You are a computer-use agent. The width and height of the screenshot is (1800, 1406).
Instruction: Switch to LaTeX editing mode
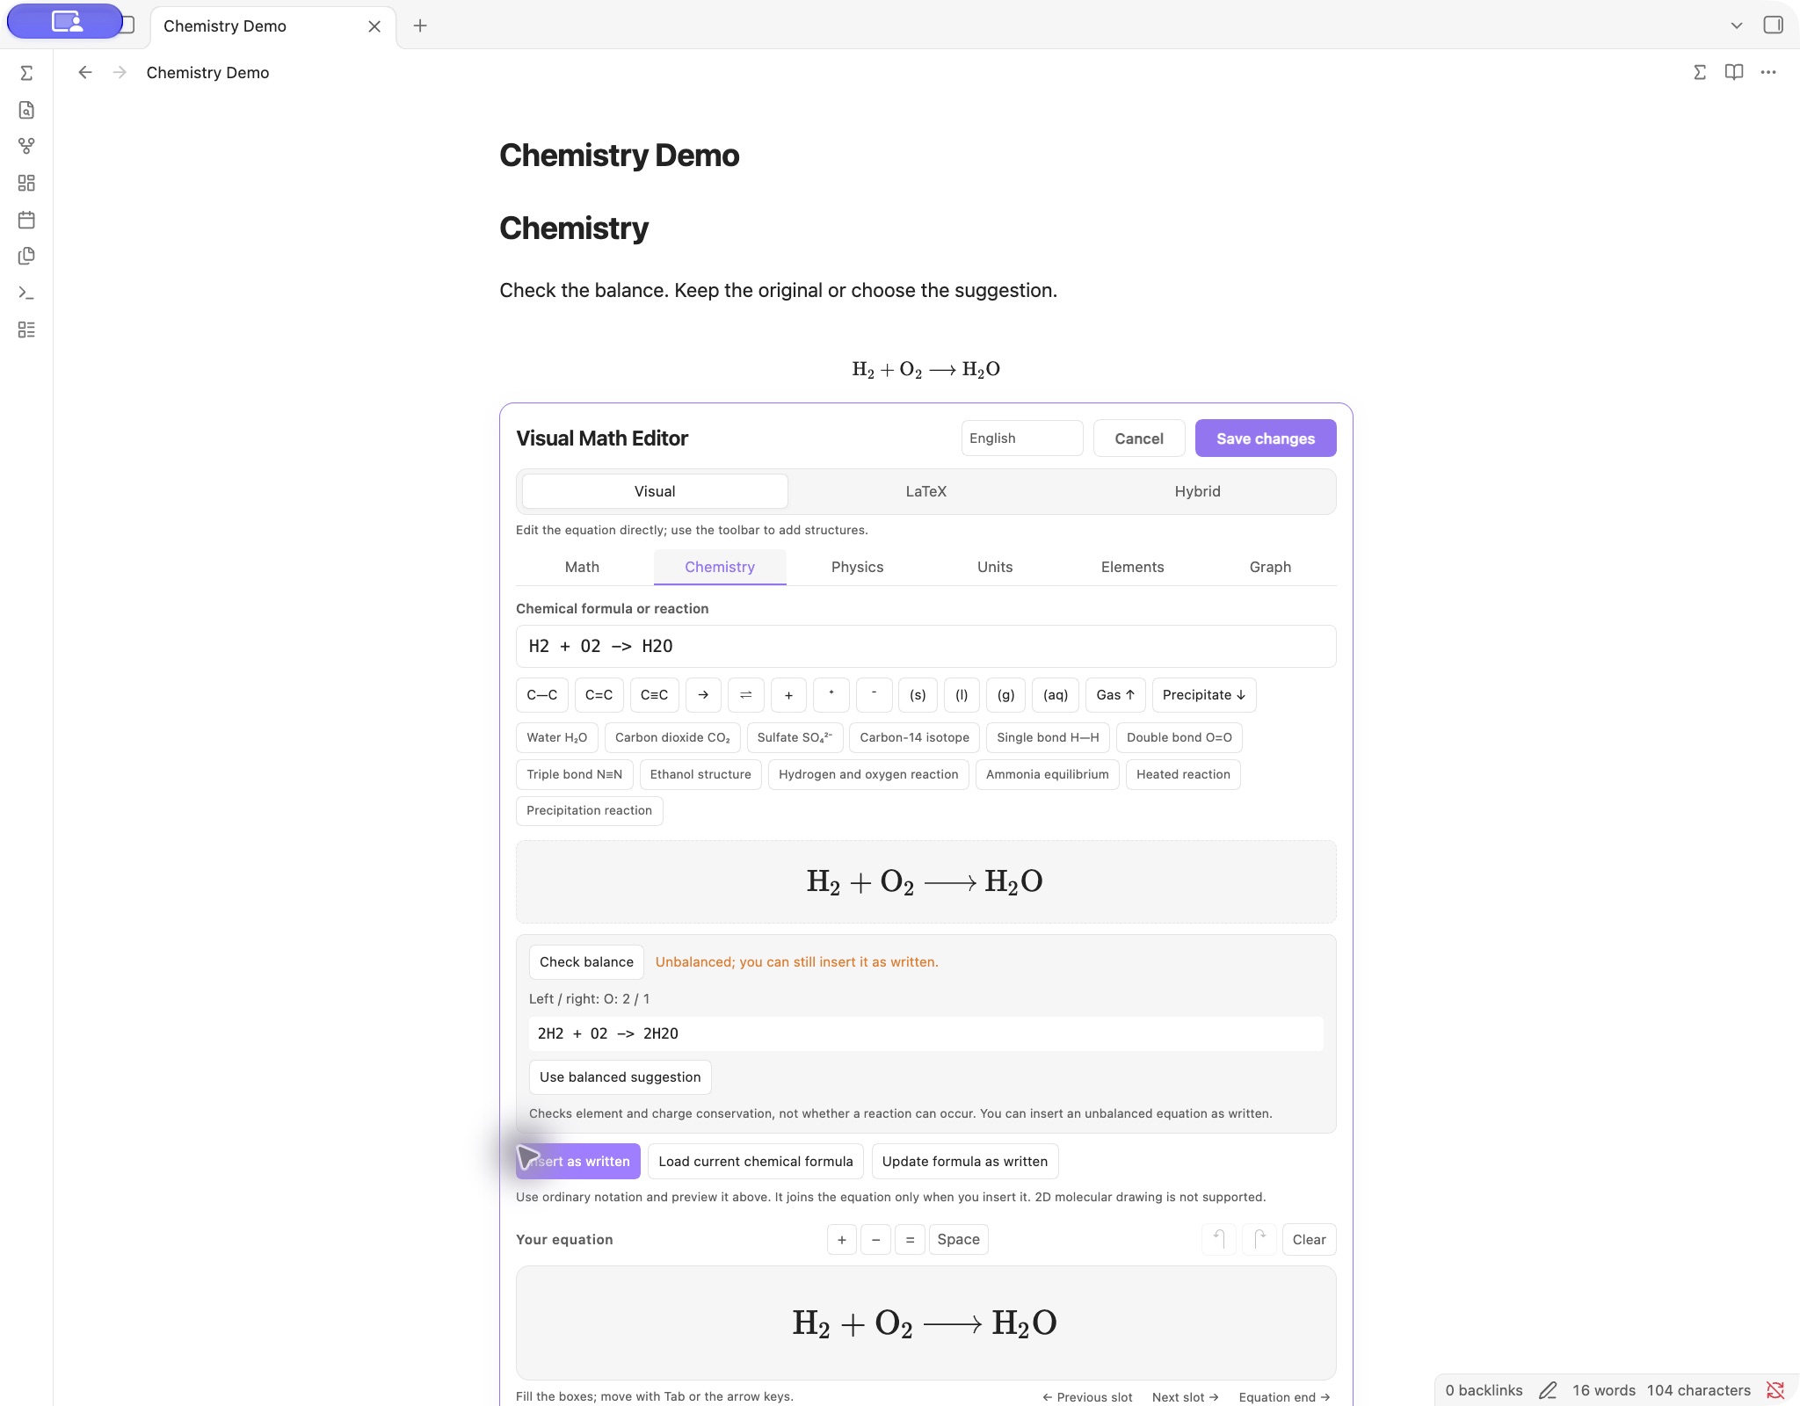point(926,491)
